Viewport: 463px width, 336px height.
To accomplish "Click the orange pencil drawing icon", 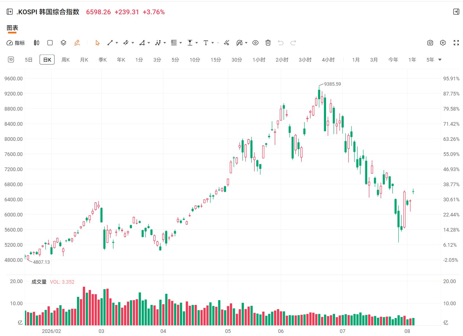I will click(x=77, y=43).
